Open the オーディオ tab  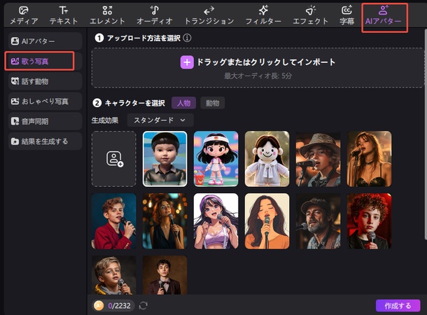[155, 15]
